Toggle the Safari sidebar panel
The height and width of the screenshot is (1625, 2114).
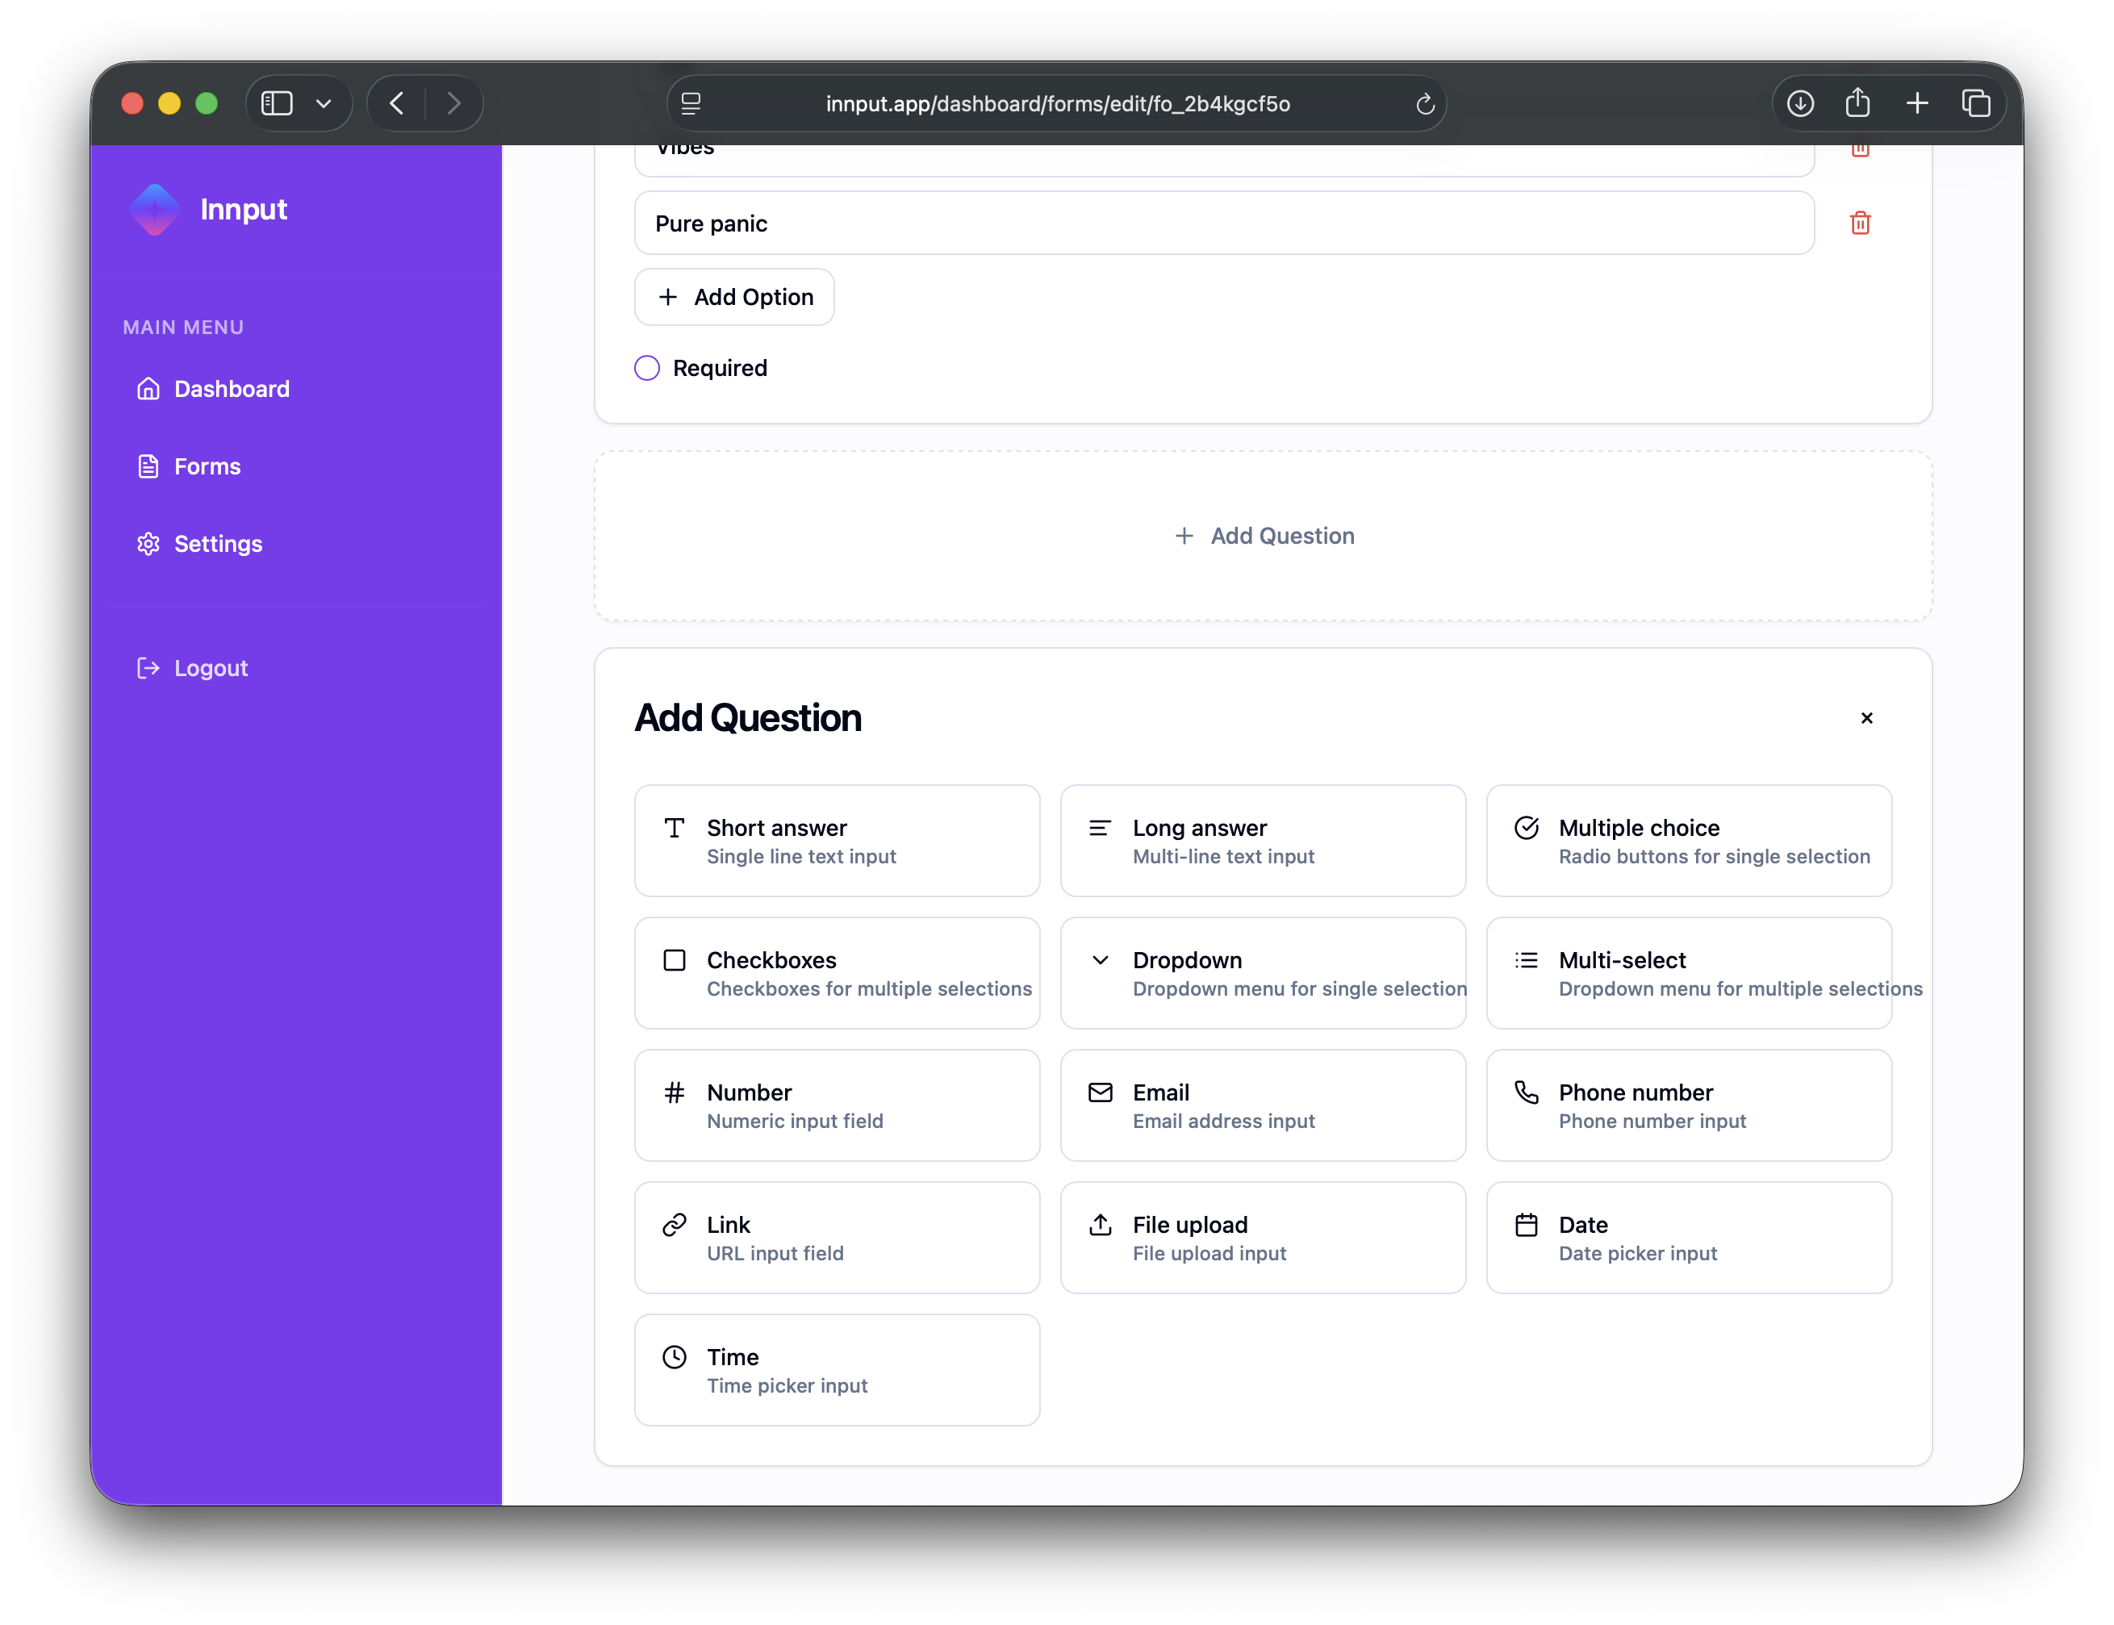[277, 103]
